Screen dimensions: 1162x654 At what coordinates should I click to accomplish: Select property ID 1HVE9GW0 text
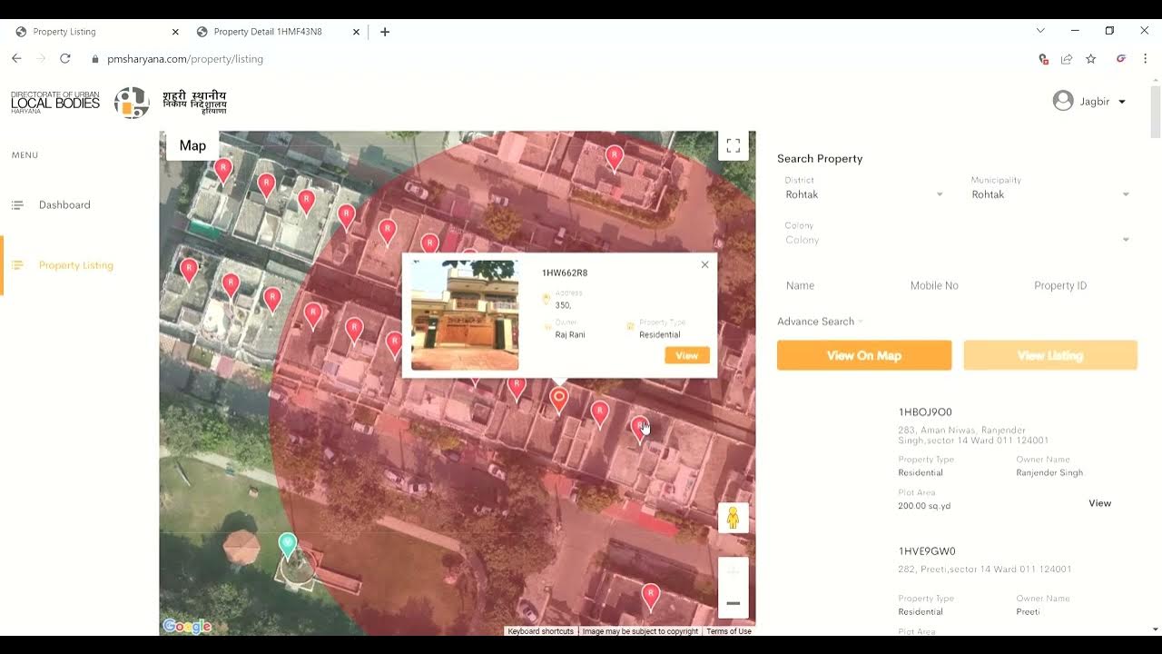click(x=927, y=551)
